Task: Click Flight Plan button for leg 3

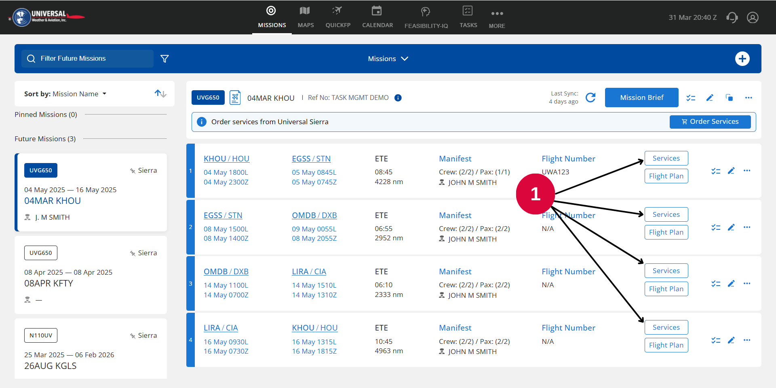Action: (666, 289)
